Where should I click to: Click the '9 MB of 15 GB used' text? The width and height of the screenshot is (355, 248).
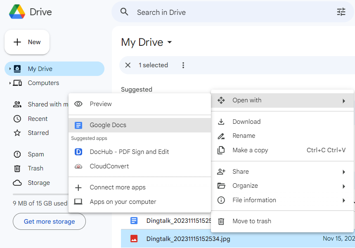(x=40, y=203)
